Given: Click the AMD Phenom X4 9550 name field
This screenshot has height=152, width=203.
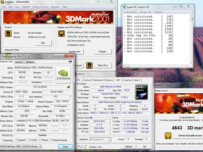Looking at the screenshot, I should coord(110,87).
